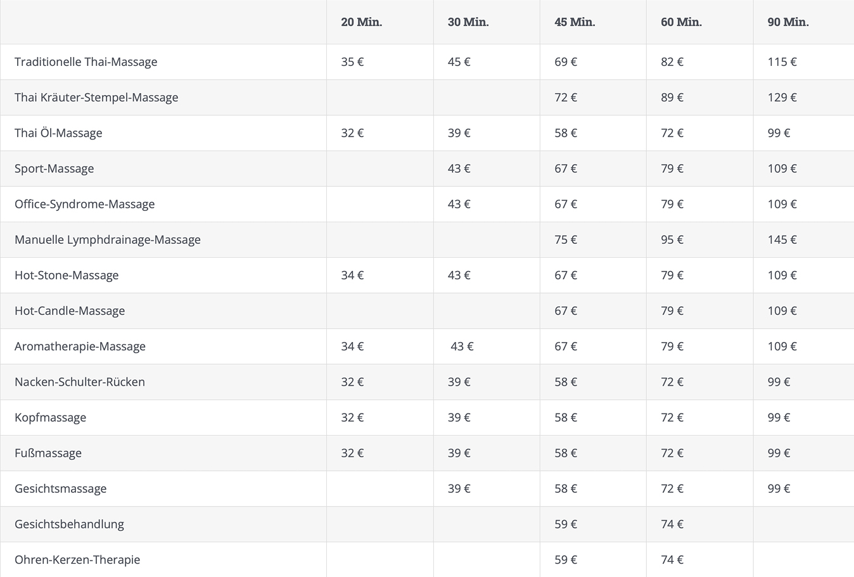
Task: Click the Gesichtsbehandlung row label
Action: click(69, 524)
